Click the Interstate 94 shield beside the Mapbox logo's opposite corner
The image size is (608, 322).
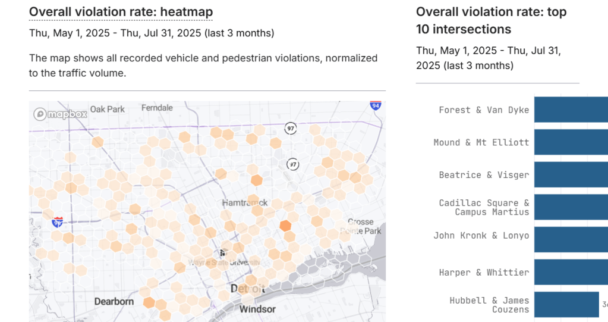point(375,105)
